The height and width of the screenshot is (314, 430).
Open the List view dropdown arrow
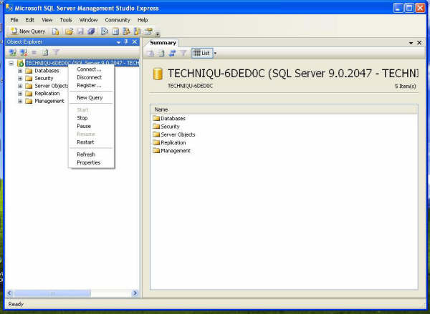click(x=214, y=53)
